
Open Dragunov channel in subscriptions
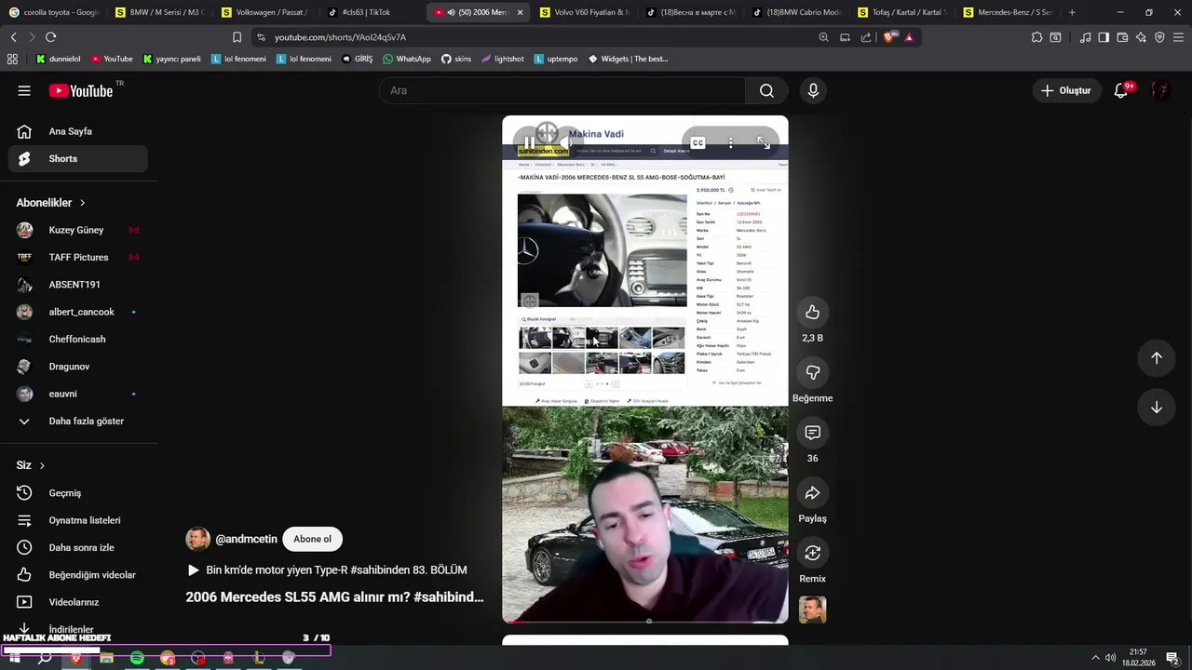click(78, 367)
